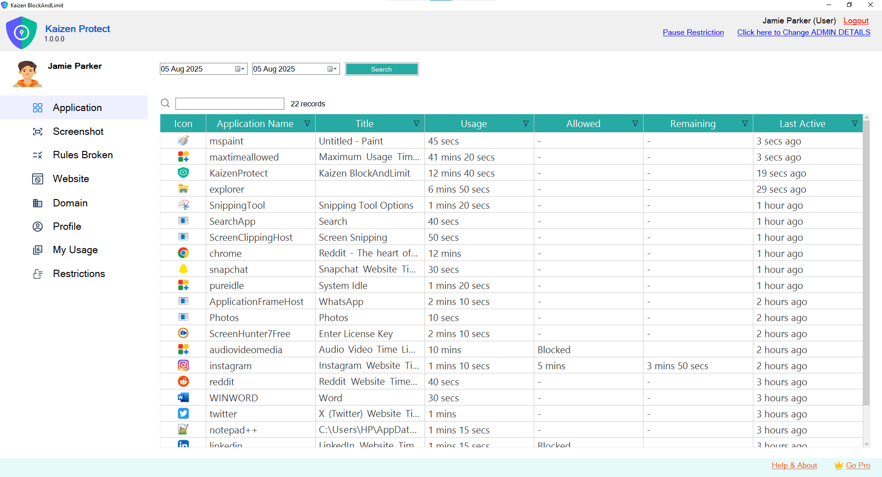Open the Profile sidebar icon
882x477 pixels.
click(x=38, y=226)
